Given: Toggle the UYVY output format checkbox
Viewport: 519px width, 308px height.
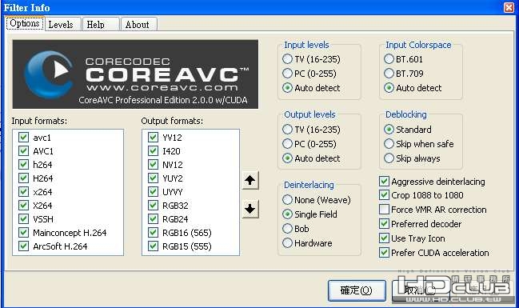Looking at the screenshot, I should point(153,191).
